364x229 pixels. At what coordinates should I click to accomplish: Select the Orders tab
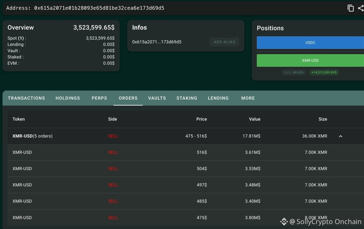[128, 98]
